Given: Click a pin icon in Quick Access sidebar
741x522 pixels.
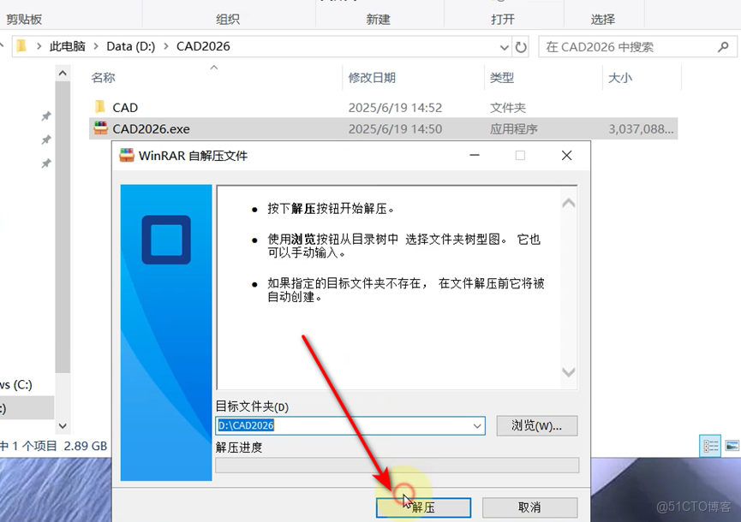Looking at the screenshot, I should tap(46, 116).
